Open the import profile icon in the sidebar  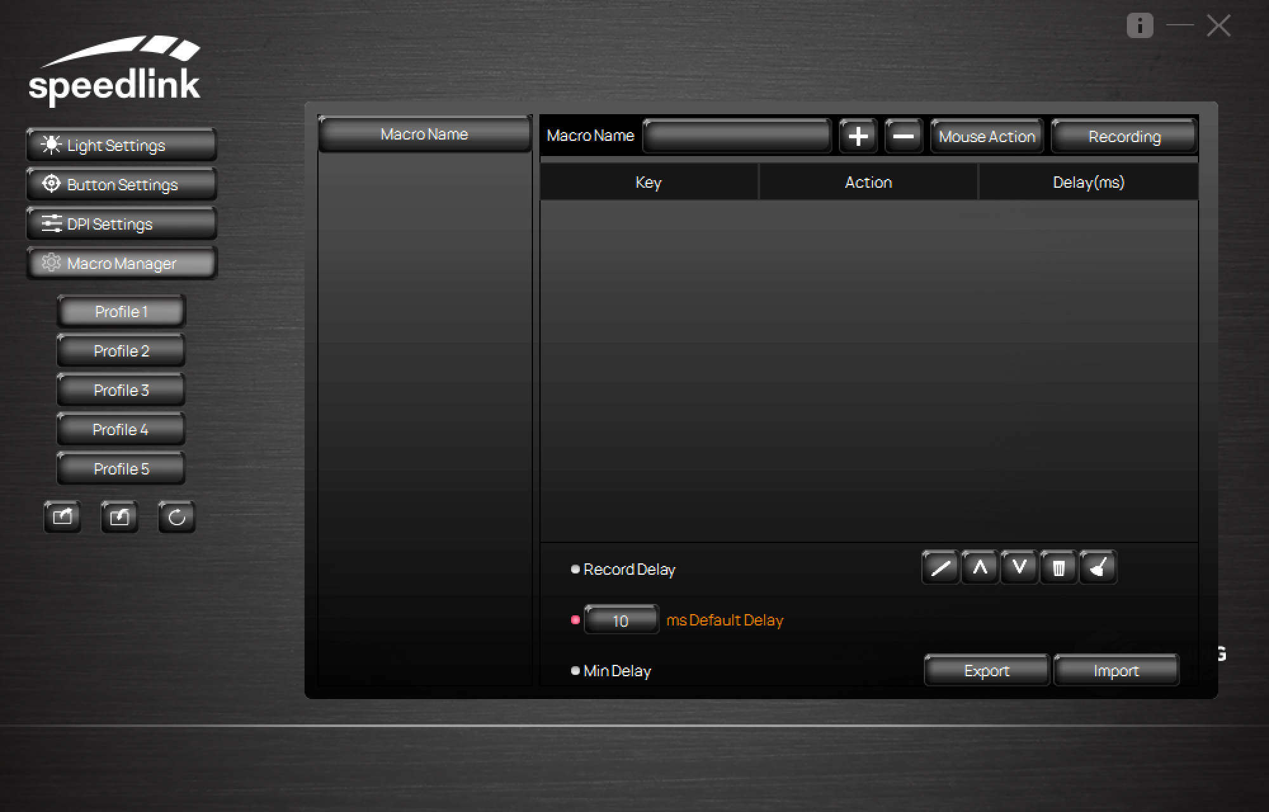click(119, 517)
